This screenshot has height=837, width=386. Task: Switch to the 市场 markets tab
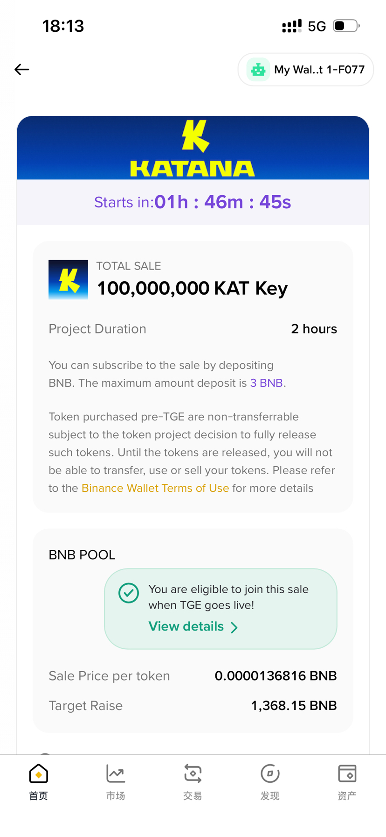point(116,781)
